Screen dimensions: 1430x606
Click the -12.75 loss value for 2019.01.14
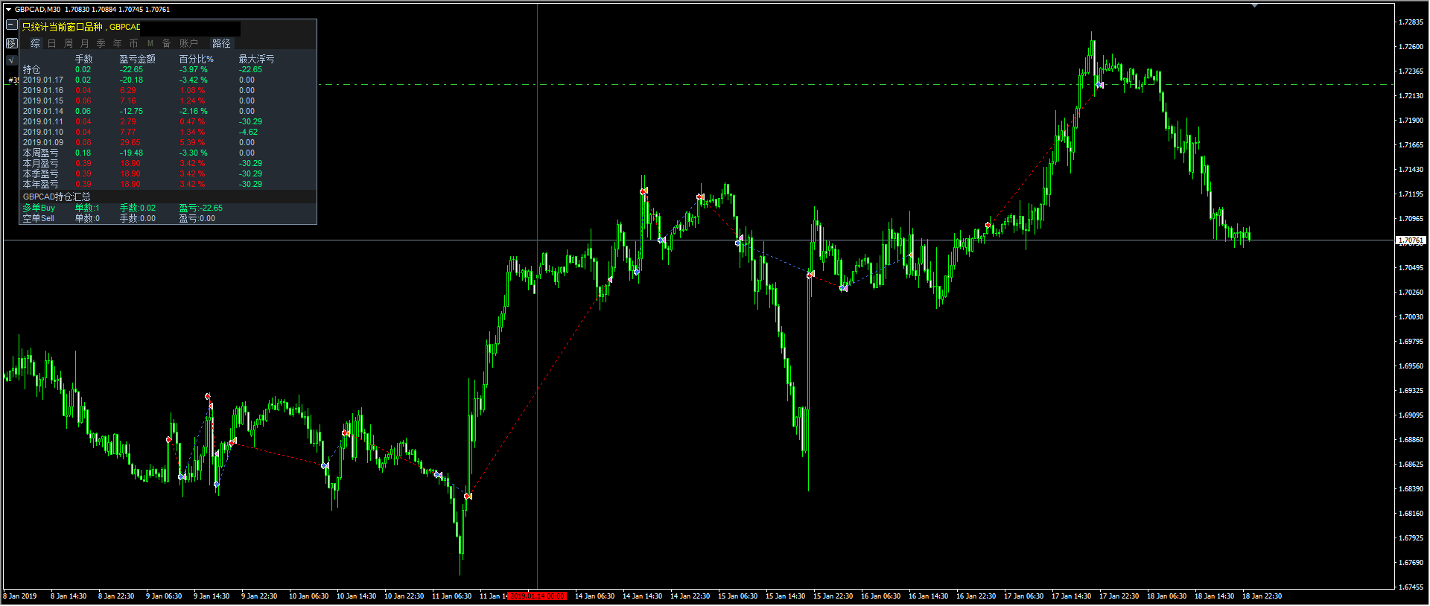click(x=131, y=111)
